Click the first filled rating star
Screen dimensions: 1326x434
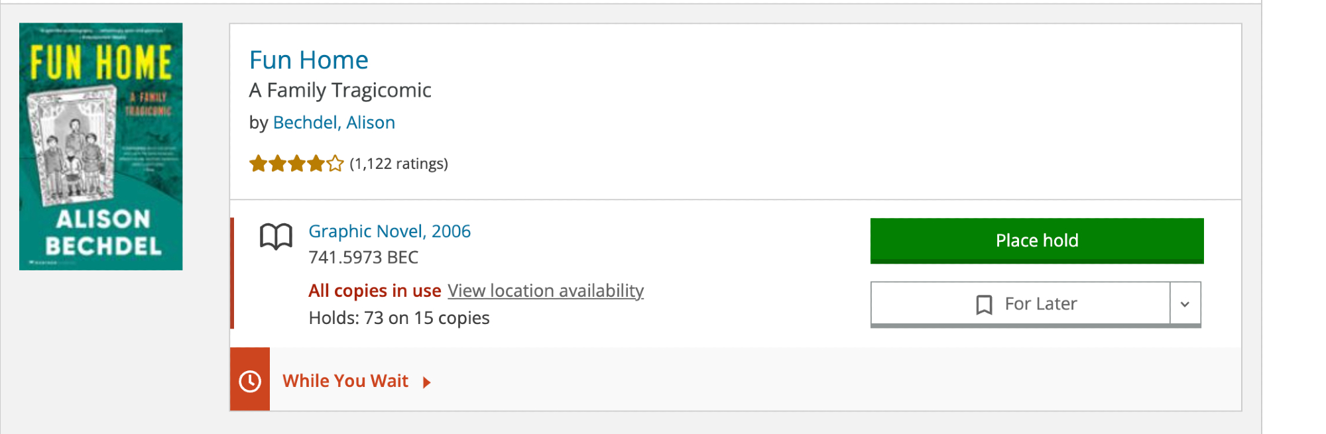tap(258, 164)
